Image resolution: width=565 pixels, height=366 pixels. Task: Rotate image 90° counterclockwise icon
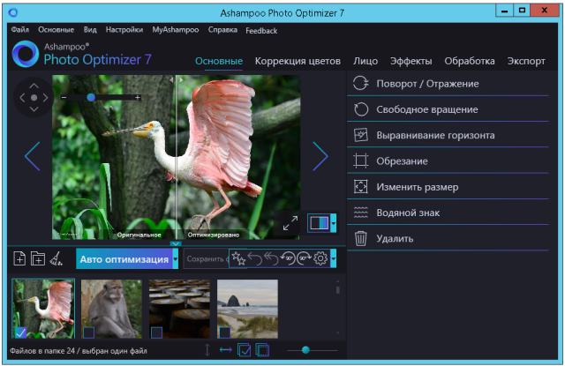pyautogui.click(x=288, y=258)
